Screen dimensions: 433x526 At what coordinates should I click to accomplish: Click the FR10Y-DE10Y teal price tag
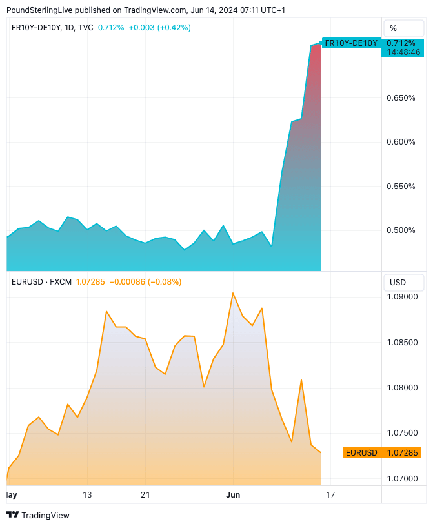[x=350, y=43]
